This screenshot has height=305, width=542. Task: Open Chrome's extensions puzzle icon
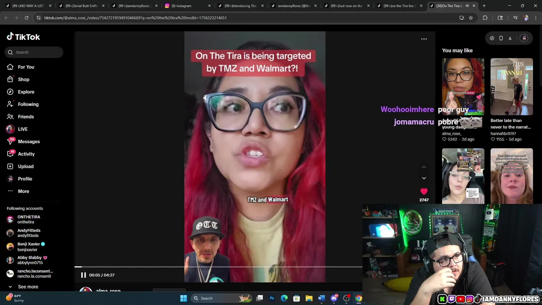(x=485, y=18)
